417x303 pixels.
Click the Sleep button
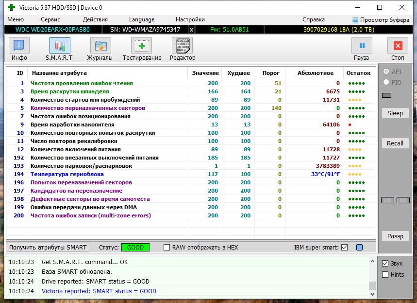395,113
